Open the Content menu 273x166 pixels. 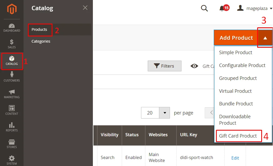tap(12, 110)
